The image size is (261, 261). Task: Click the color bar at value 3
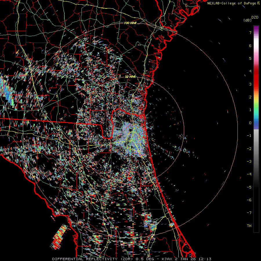coord(256,84)
